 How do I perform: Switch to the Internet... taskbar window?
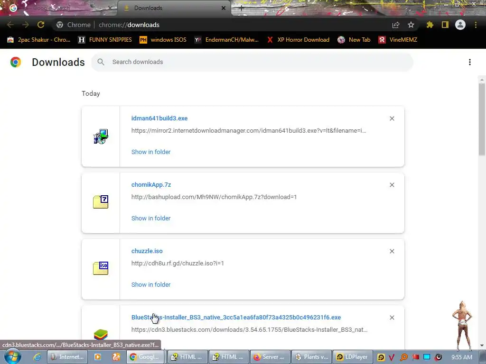pos(67,357)
